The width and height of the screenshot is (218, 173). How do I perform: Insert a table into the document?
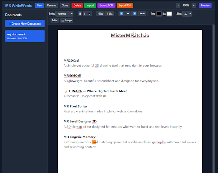pyautogui.click(x=55, y=20)
